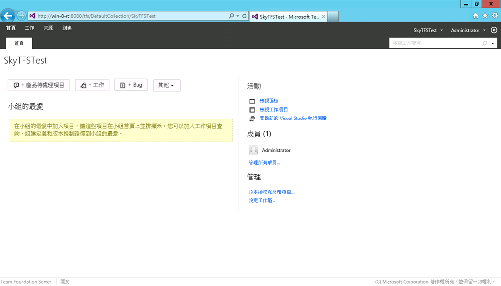
Task: Click the board icon beside 檢視面板
Action: tap(252, 101)
